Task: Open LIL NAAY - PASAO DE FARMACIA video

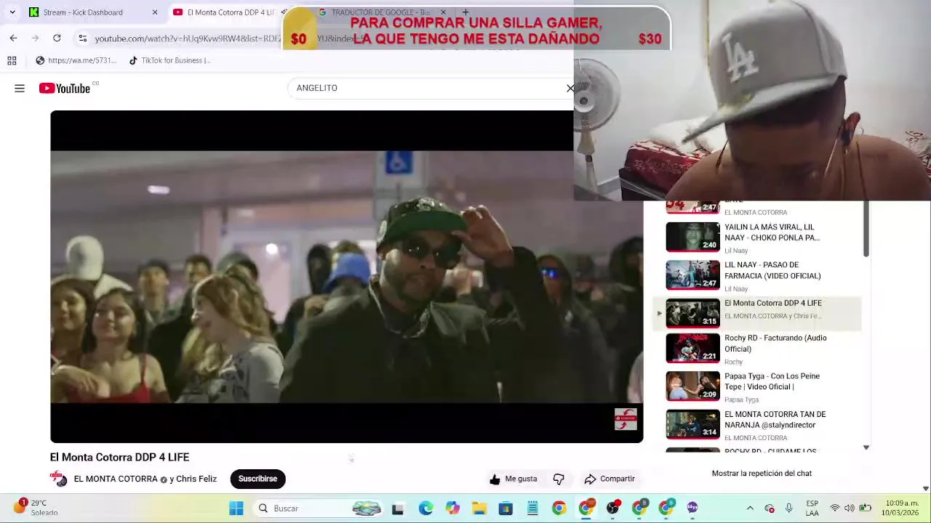Action: pos(772,270)
